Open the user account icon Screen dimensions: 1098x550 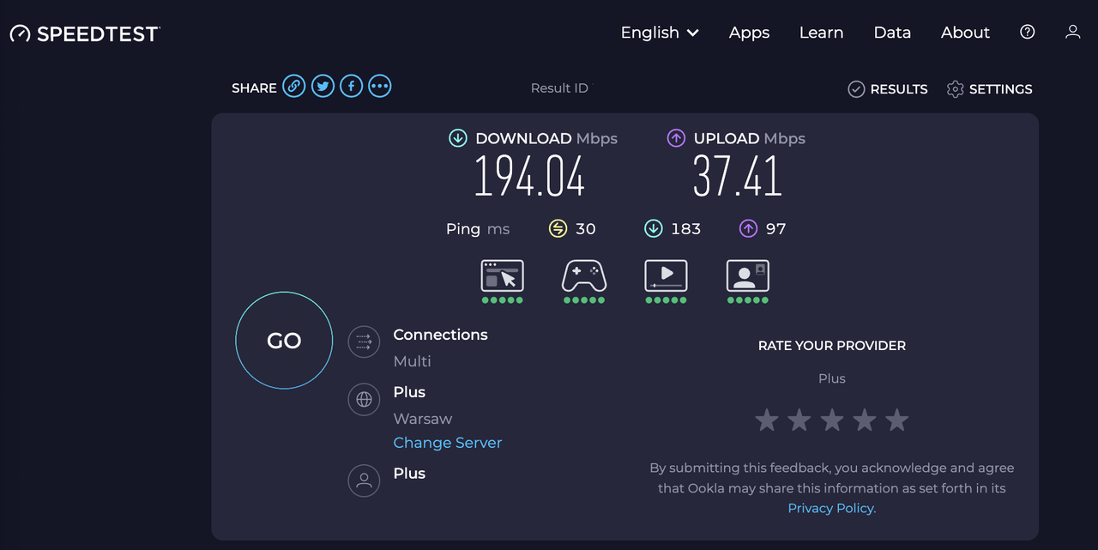pyautogui.click(x=1073, y=32)
